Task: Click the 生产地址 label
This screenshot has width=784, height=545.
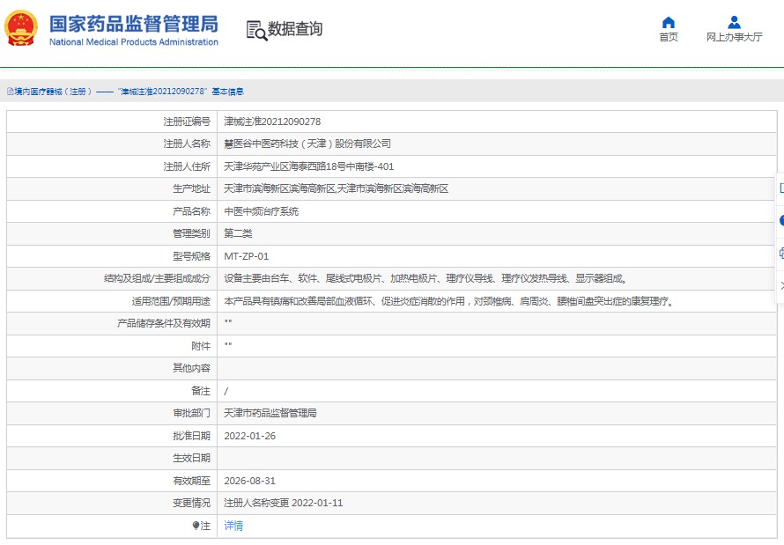Action: click(x=191, y=188)
